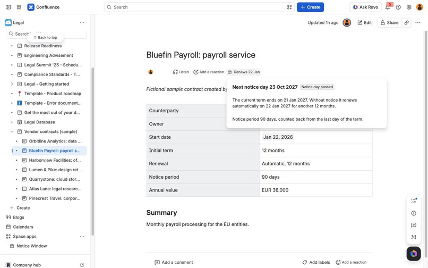The width and height of the screenshot is (428, 268).
Task: Add labels to the page
Action: coord(316,263)
